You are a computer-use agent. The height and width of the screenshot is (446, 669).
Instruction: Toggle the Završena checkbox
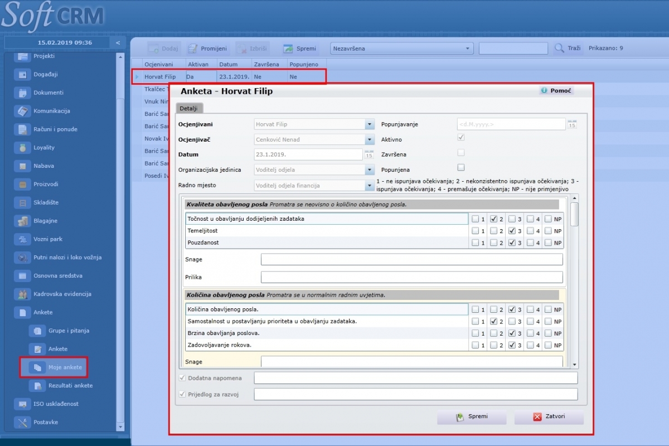(461, 152)
